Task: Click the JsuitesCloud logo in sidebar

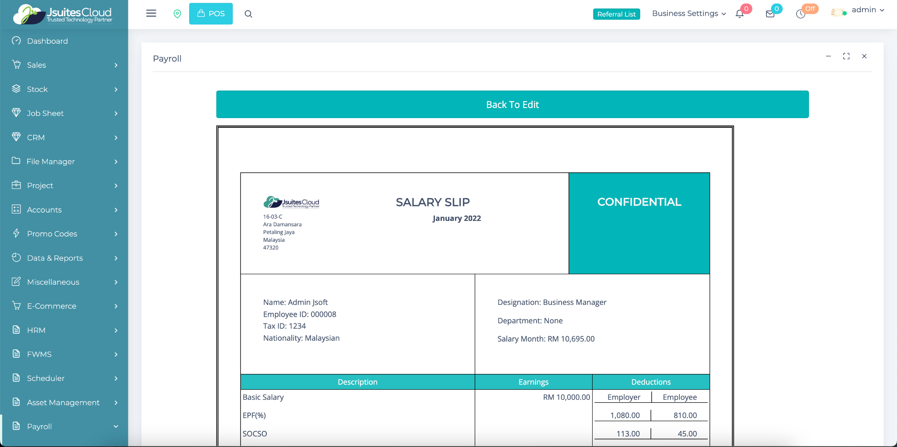Action: tap(64, 14)
